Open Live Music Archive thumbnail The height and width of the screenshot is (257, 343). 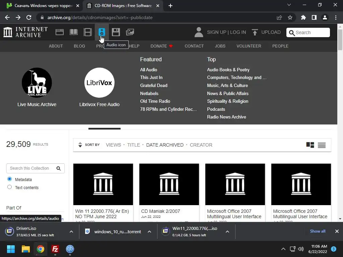[37, 83]
